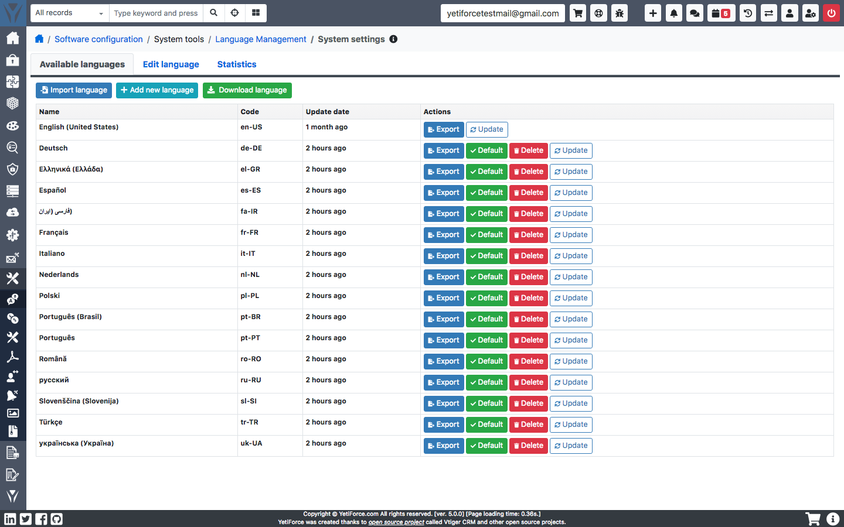Open the Language Management breadcrumb link
Image resolution: width=844 pixels, height=527 pixels.
261,39
